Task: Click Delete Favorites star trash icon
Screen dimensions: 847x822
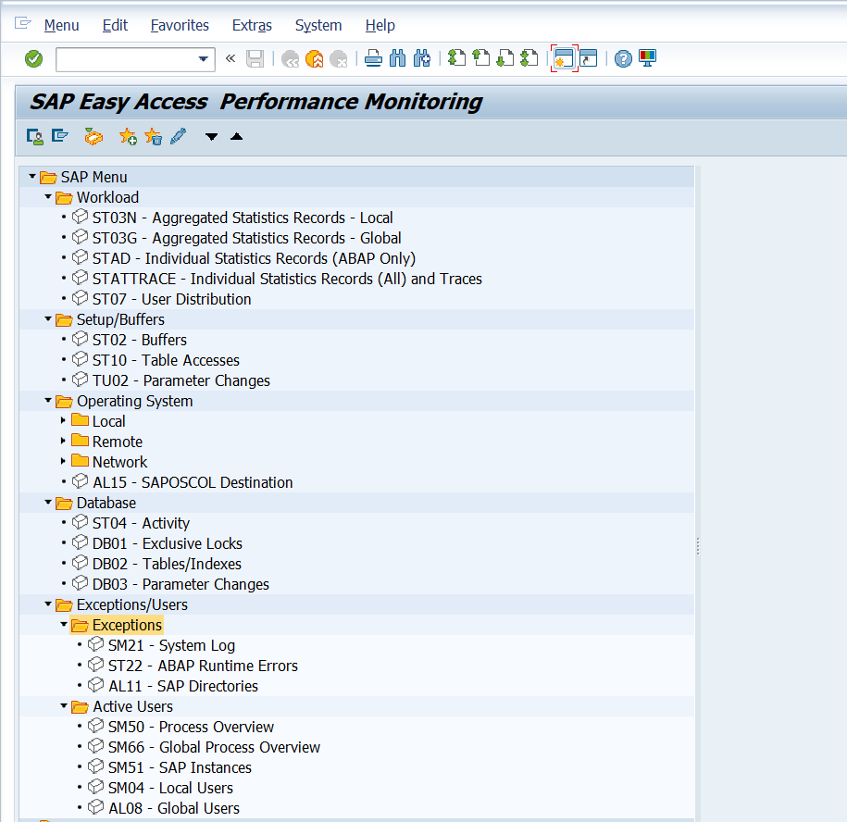Action: click(x=153, y=137)
